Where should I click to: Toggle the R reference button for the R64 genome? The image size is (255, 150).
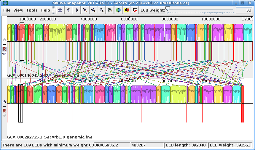tap(4, 49)
